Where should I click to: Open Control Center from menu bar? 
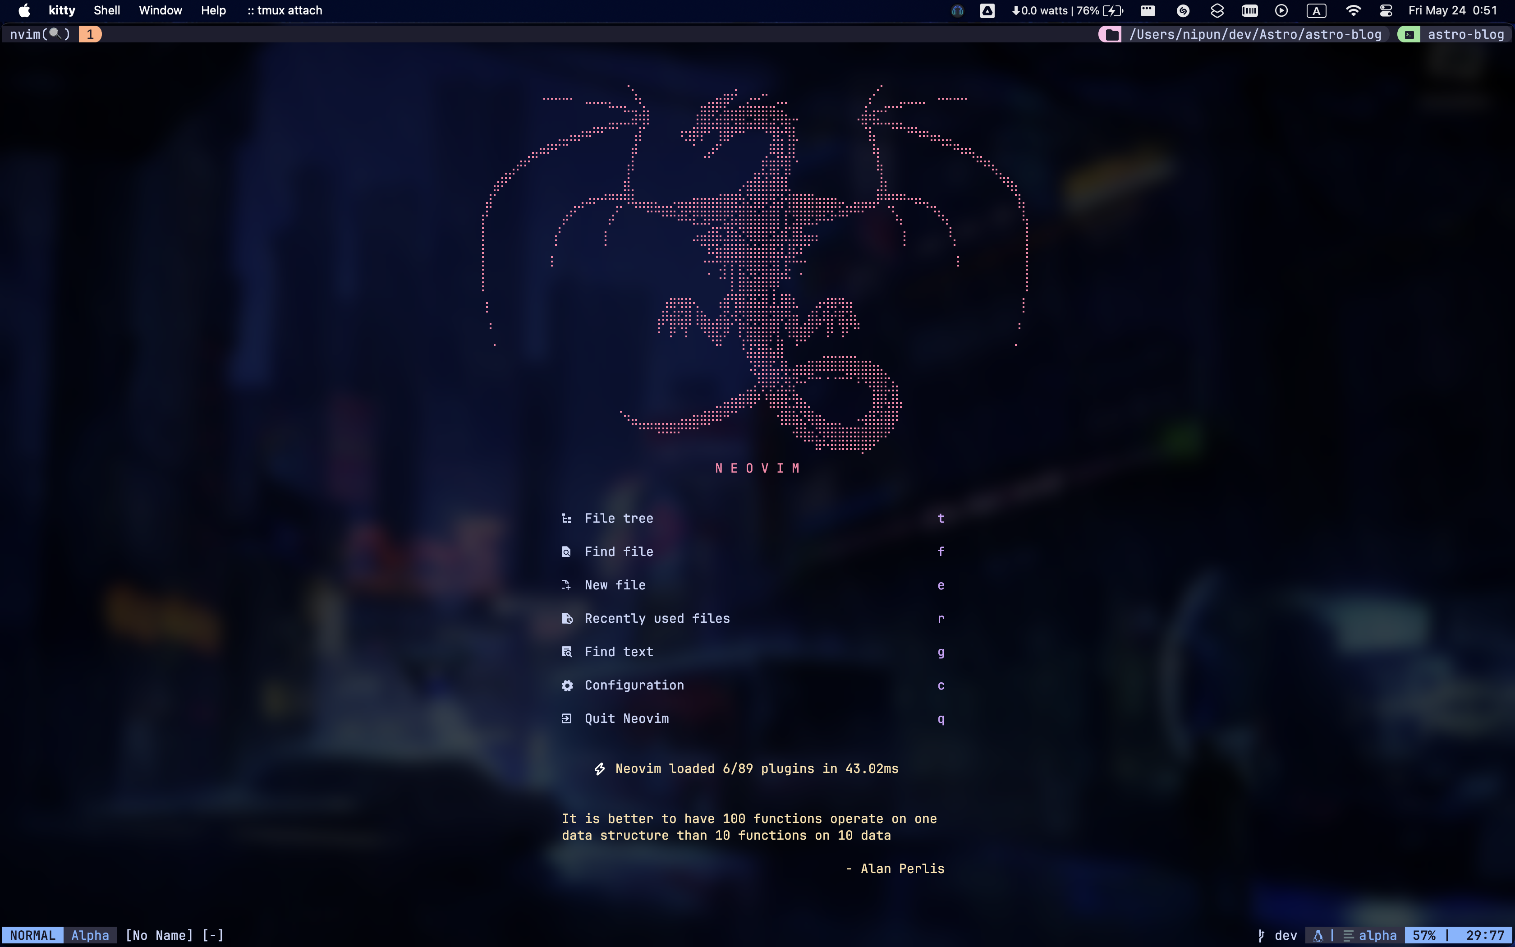(1386, 11)
